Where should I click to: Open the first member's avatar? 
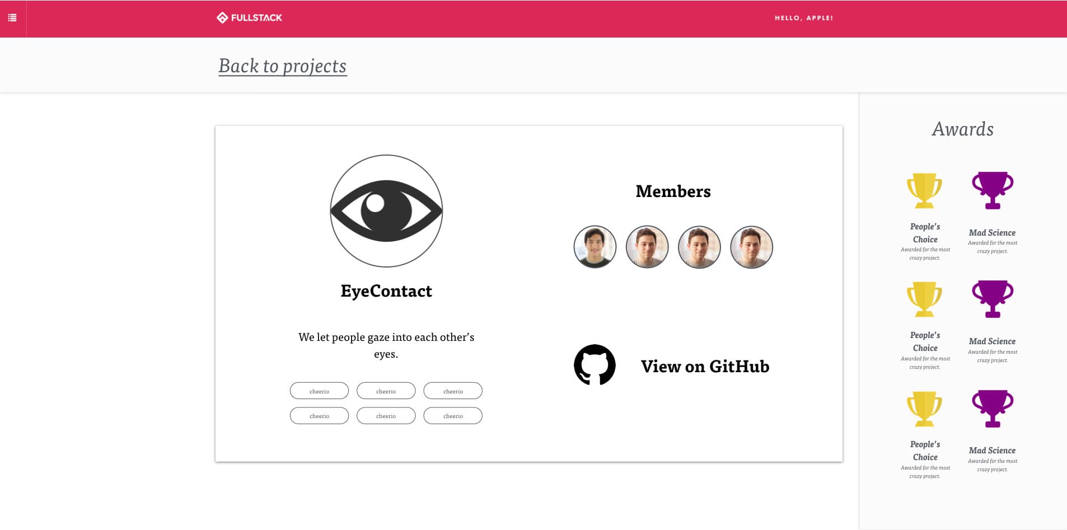pyautogui.click(x=595, y=247)
